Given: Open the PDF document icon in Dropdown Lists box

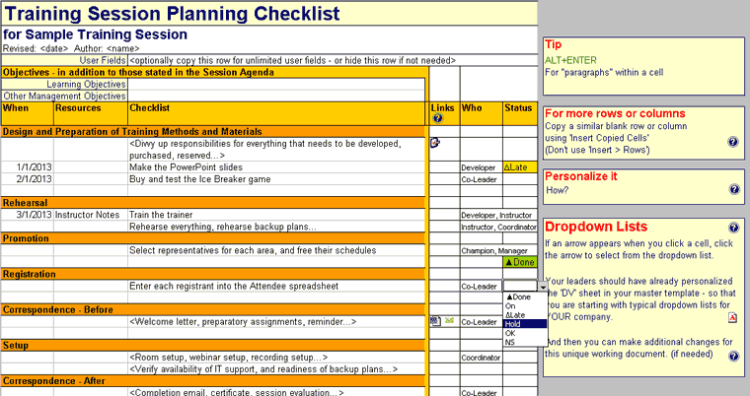Looking at the screenshot, I should point(732,317).
